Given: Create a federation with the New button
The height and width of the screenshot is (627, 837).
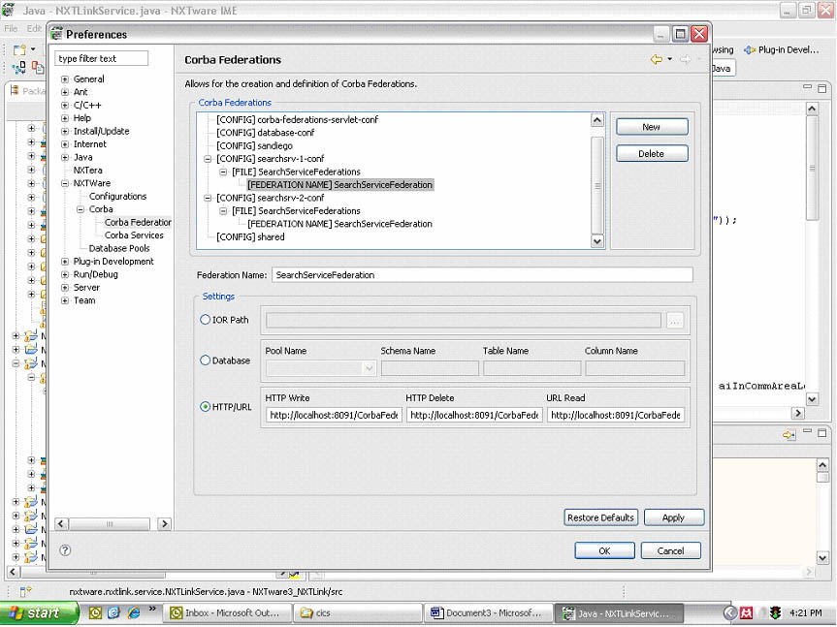Looking at the screenshot, I should [x=651, y=126].
